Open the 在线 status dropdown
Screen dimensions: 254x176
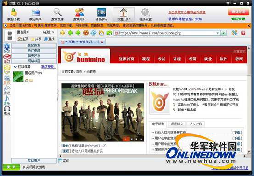click(x=48, y=32)
